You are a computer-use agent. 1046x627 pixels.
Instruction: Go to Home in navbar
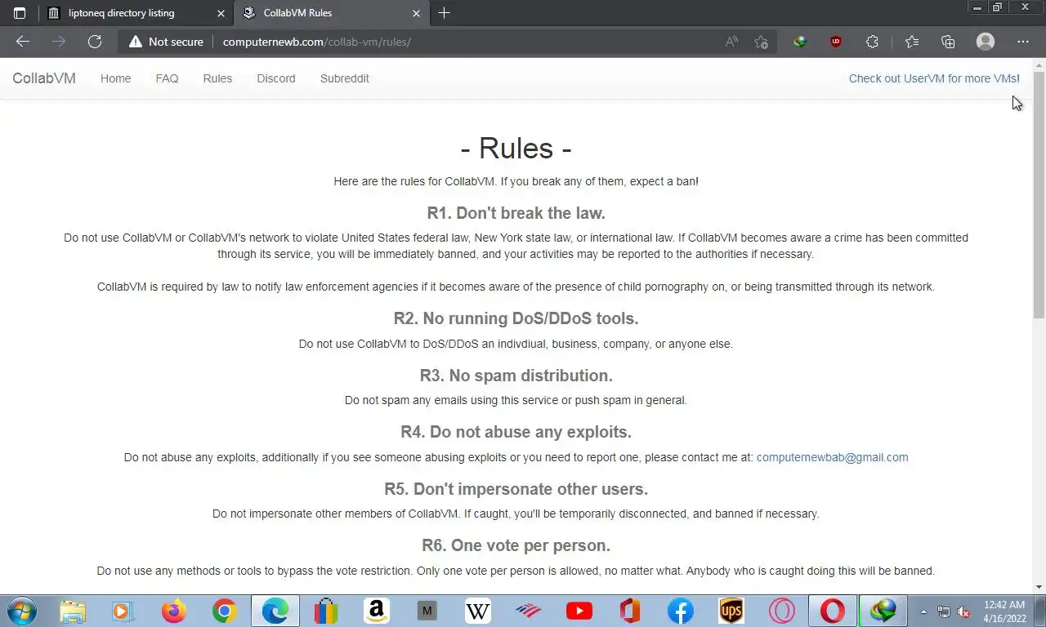115,78
